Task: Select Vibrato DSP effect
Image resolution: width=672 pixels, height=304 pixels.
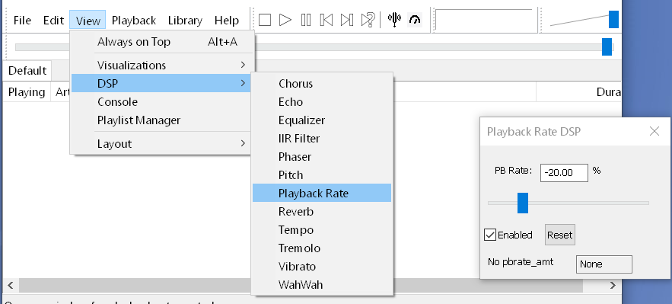Action: coord(322,266)
